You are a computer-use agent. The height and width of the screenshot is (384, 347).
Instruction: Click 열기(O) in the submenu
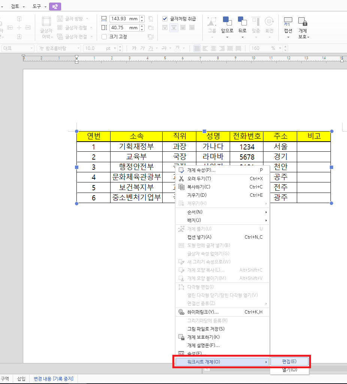point(289,370)
